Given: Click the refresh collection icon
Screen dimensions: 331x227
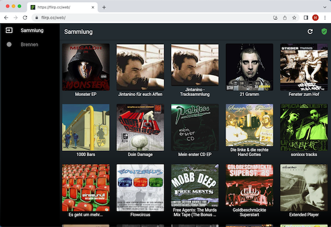Looking at the screenshot, I should click(310, 32).
